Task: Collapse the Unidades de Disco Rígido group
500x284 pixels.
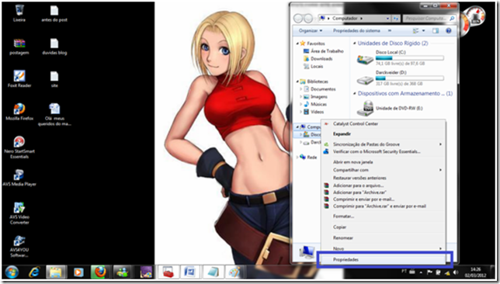Action: click(354, 43)
